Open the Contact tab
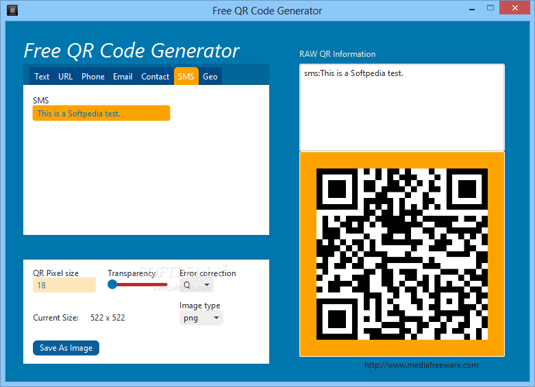The image size is (535, 387). pos(155,77)
